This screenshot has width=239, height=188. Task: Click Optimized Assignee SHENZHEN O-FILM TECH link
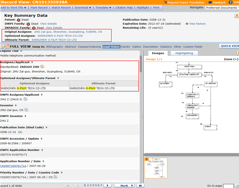[60, 36]
